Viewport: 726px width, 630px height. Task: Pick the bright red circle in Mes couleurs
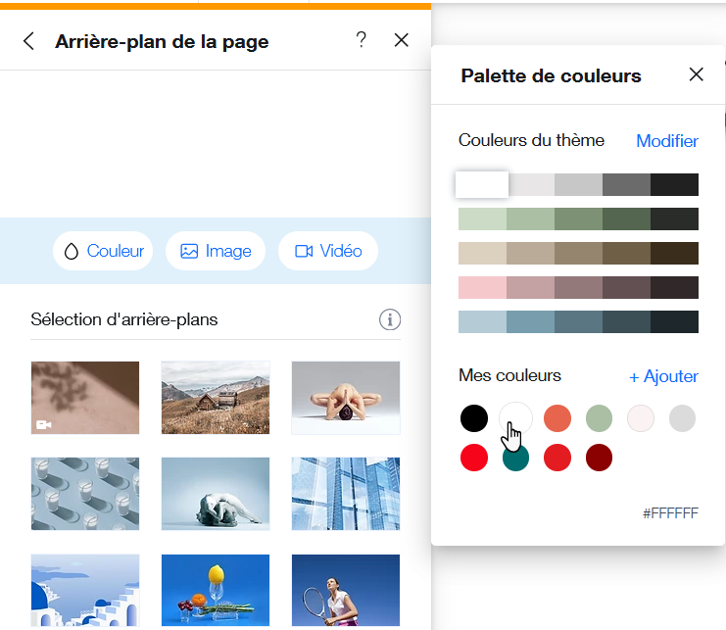474,458
